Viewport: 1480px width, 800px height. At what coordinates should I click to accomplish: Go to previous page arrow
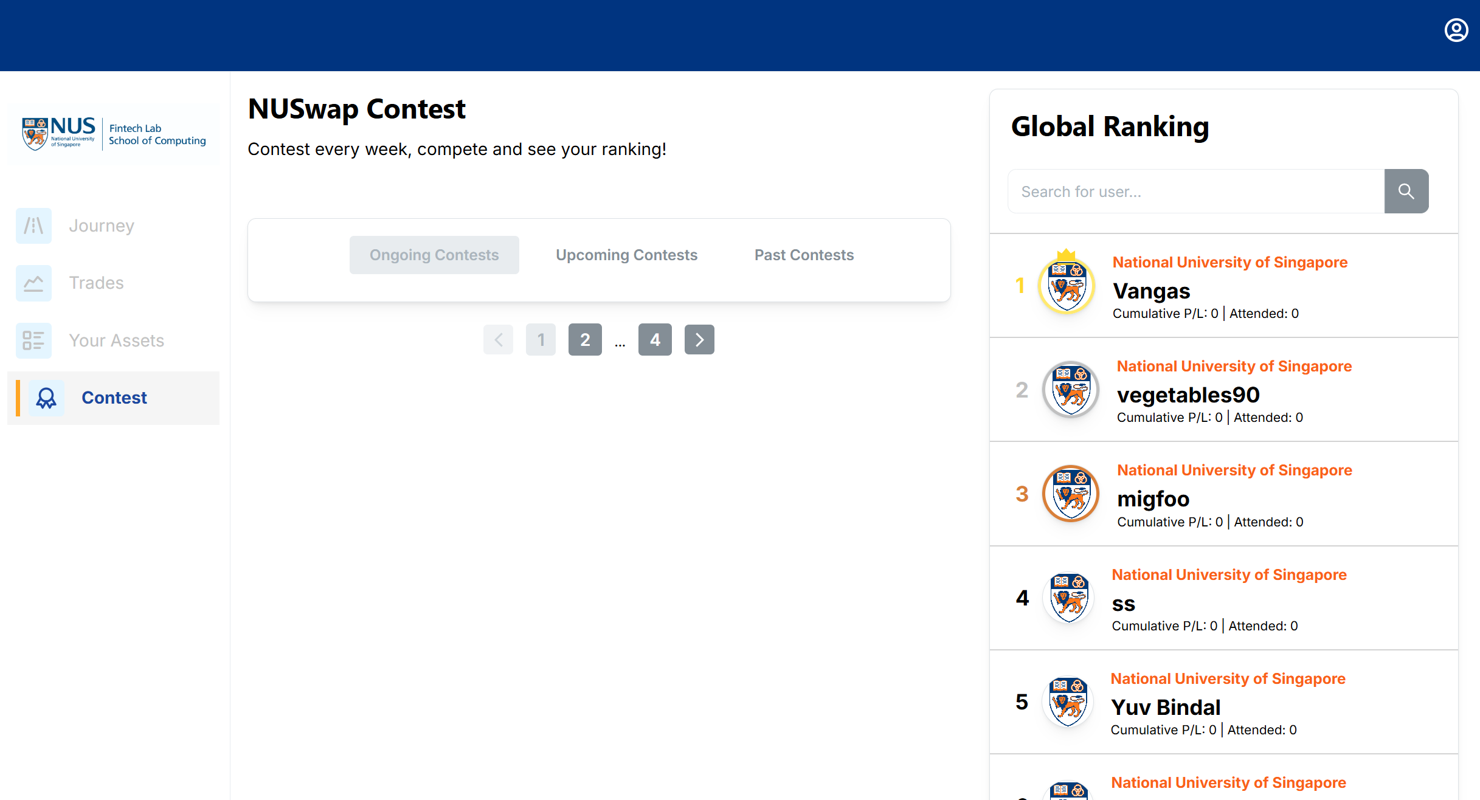(x=498, y=339)
